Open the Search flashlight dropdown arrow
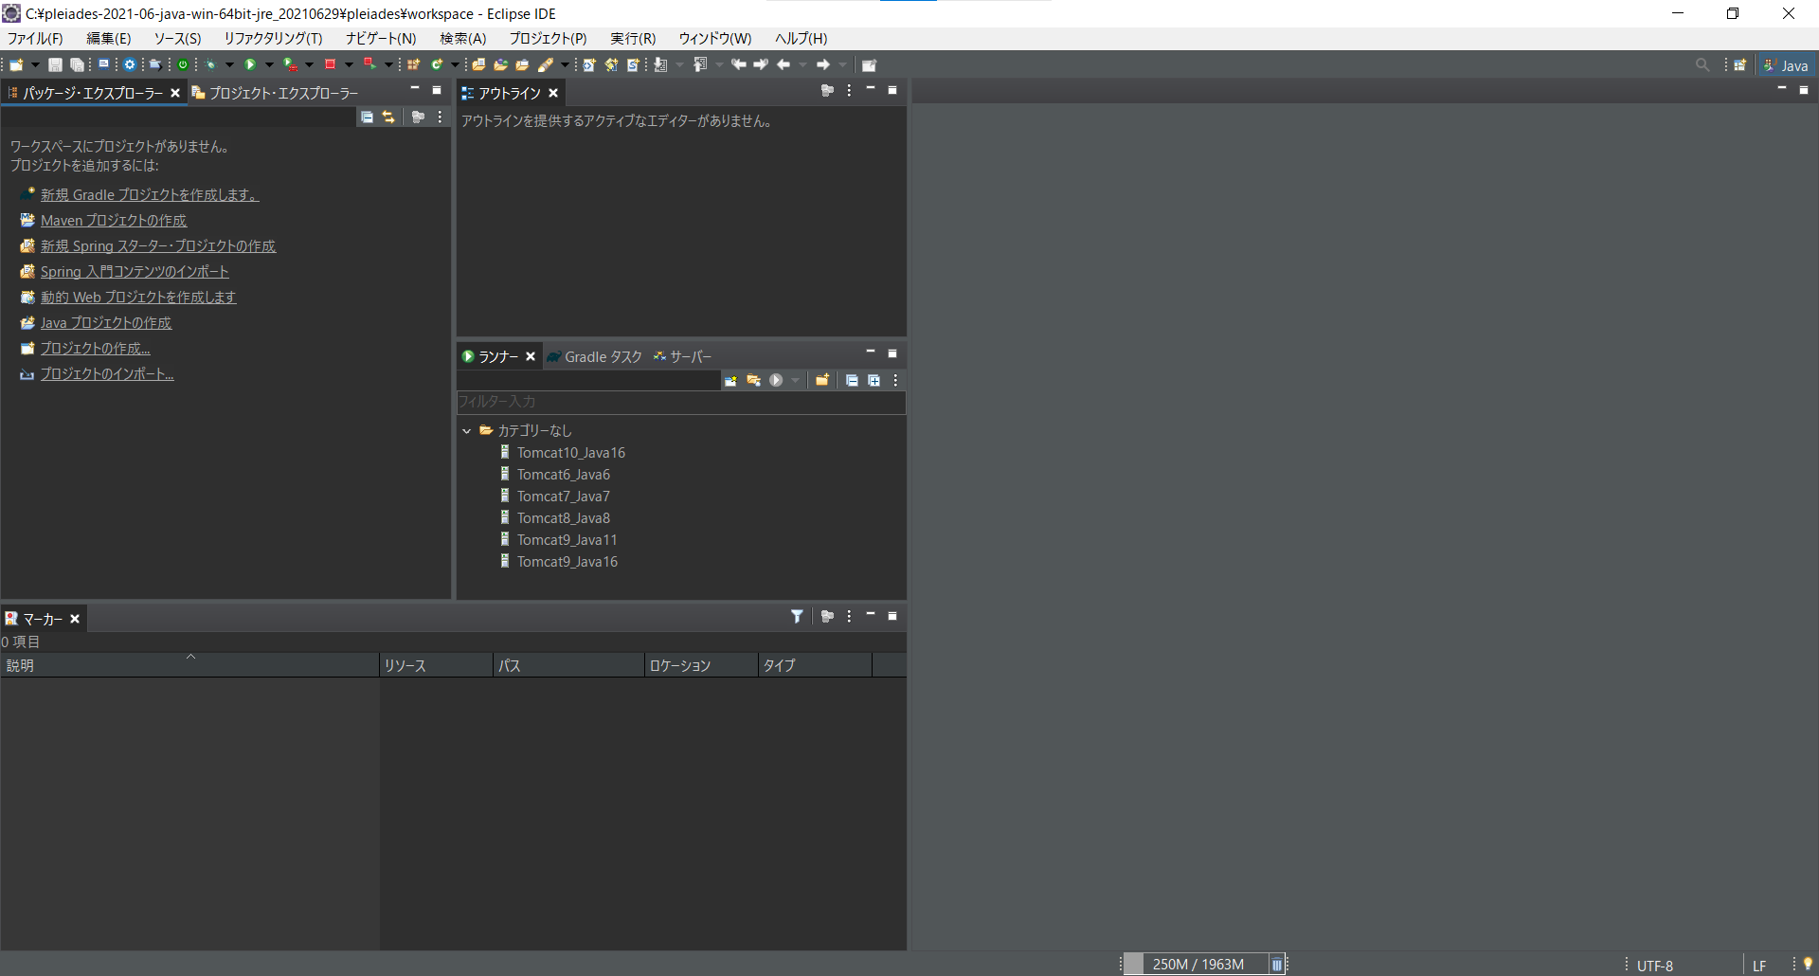 565,64
